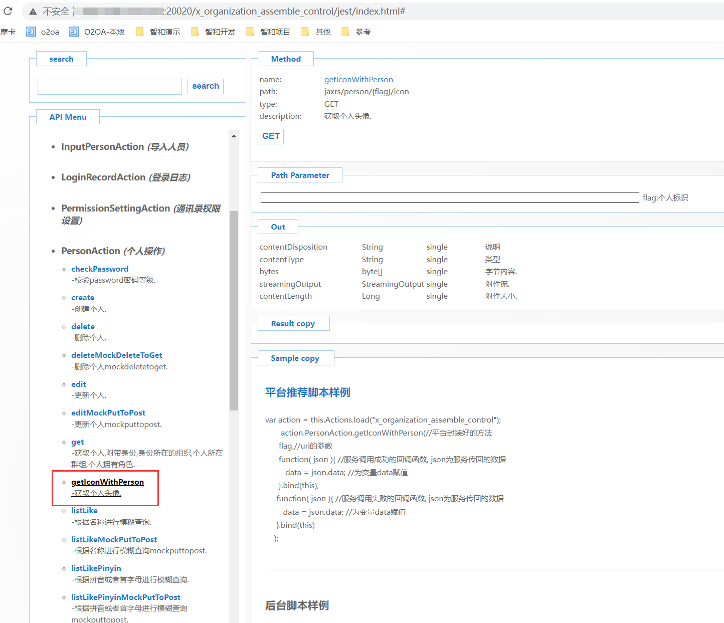Open the checkPassword method link
724x623 pixels.
(100, 269)
